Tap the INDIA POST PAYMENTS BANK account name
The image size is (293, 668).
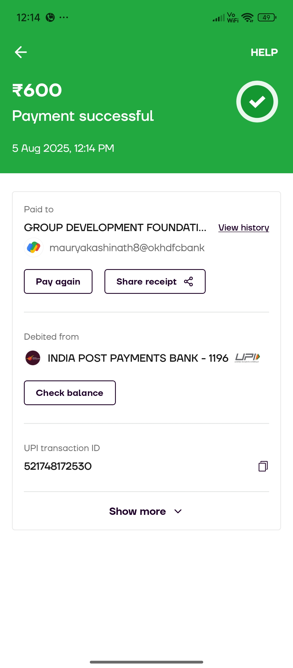(x=138, y=358)
